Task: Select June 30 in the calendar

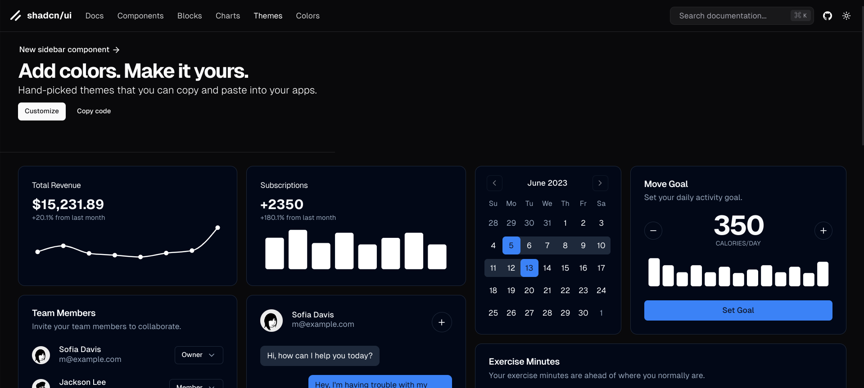Action: (583, 313)
